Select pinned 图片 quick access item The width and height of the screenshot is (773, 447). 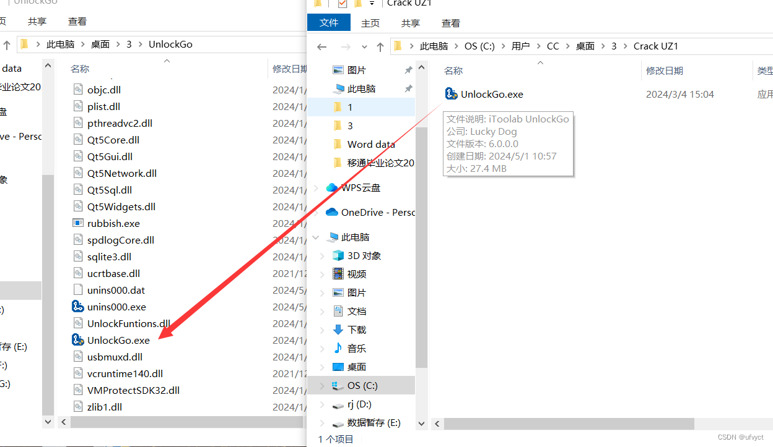[357, 70]
